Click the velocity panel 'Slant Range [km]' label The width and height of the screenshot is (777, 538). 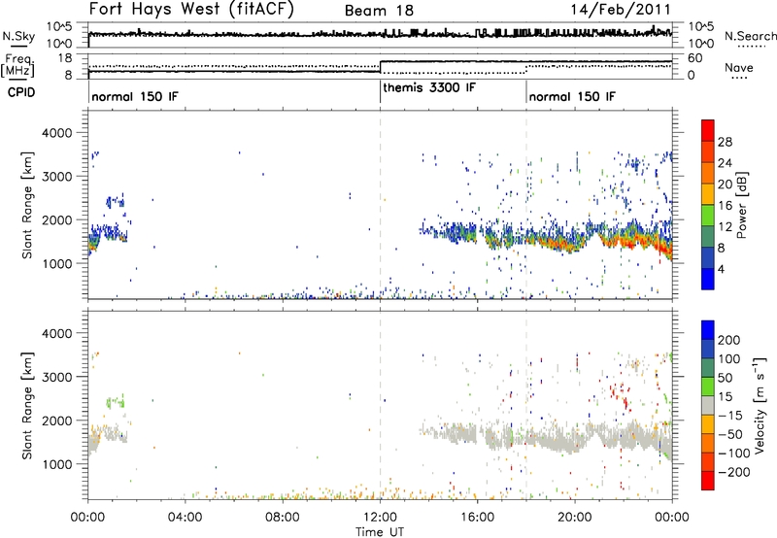28,405
